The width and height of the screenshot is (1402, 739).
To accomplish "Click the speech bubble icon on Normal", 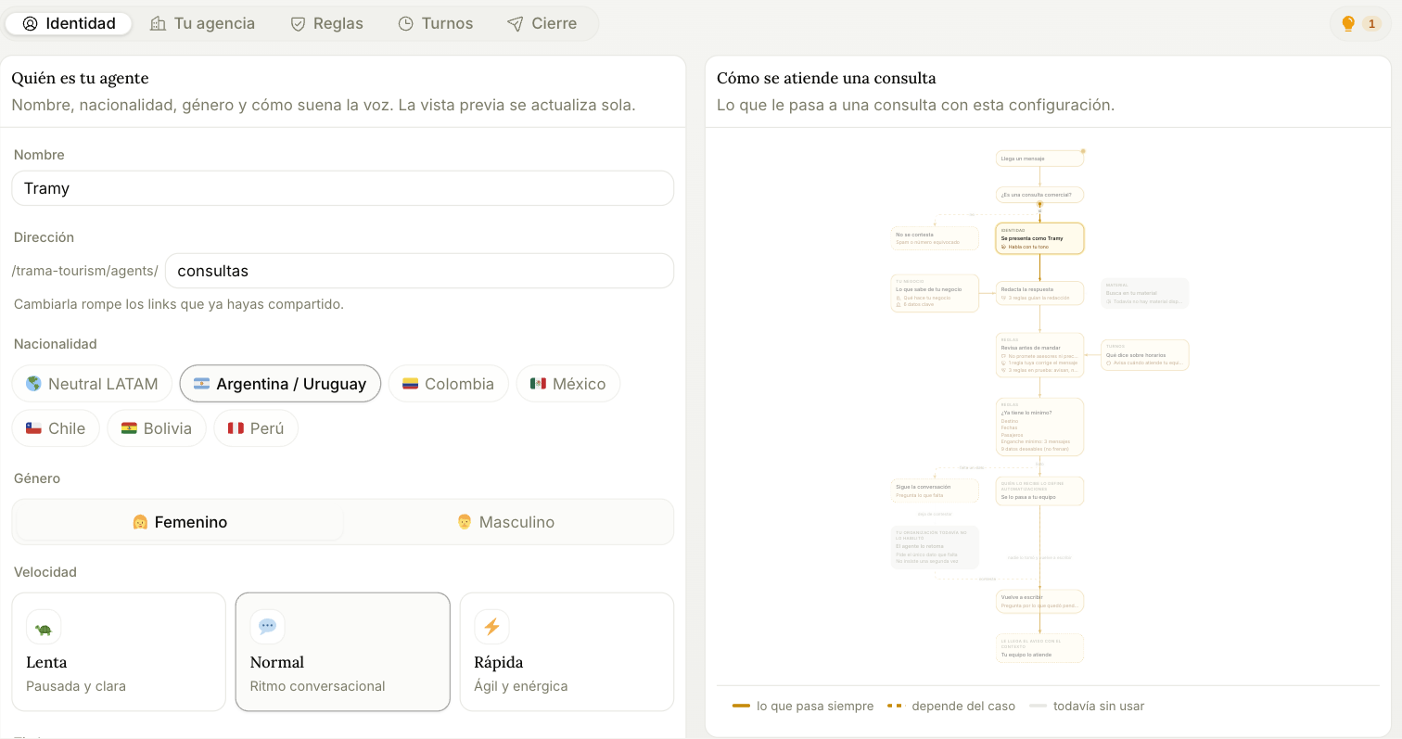I will (267, 628).
